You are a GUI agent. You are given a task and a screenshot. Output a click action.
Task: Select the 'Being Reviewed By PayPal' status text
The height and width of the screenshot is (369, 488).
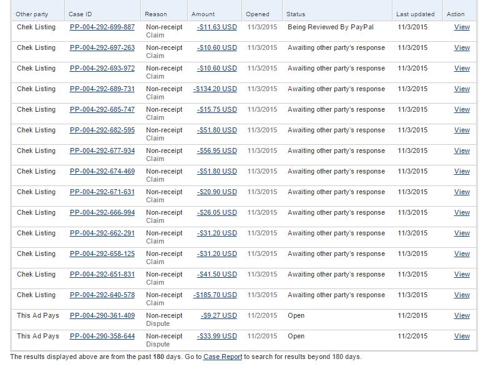click(x=331, y=27)
